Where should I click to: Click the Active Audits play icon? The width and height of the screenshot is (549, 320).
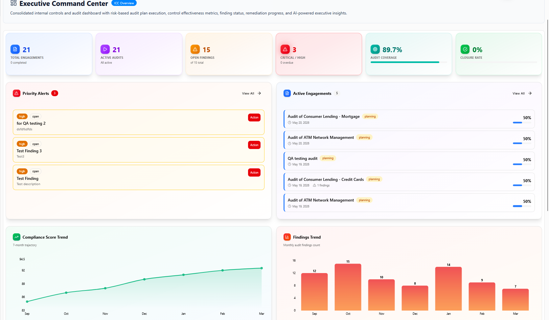pos(105,50)
